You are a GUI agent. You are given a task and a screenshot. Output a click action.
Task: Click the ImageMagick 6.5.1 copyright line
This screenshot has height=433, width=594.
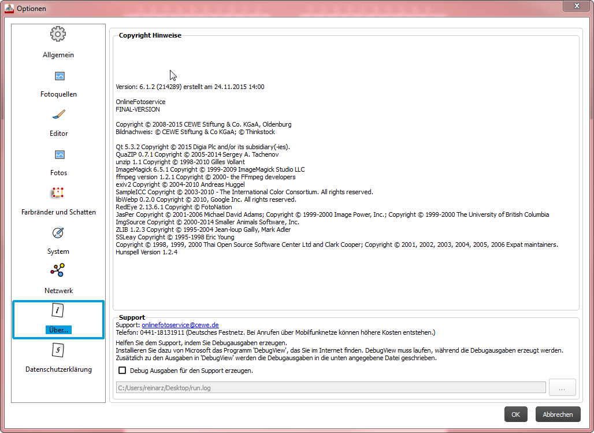pos(210,169)
